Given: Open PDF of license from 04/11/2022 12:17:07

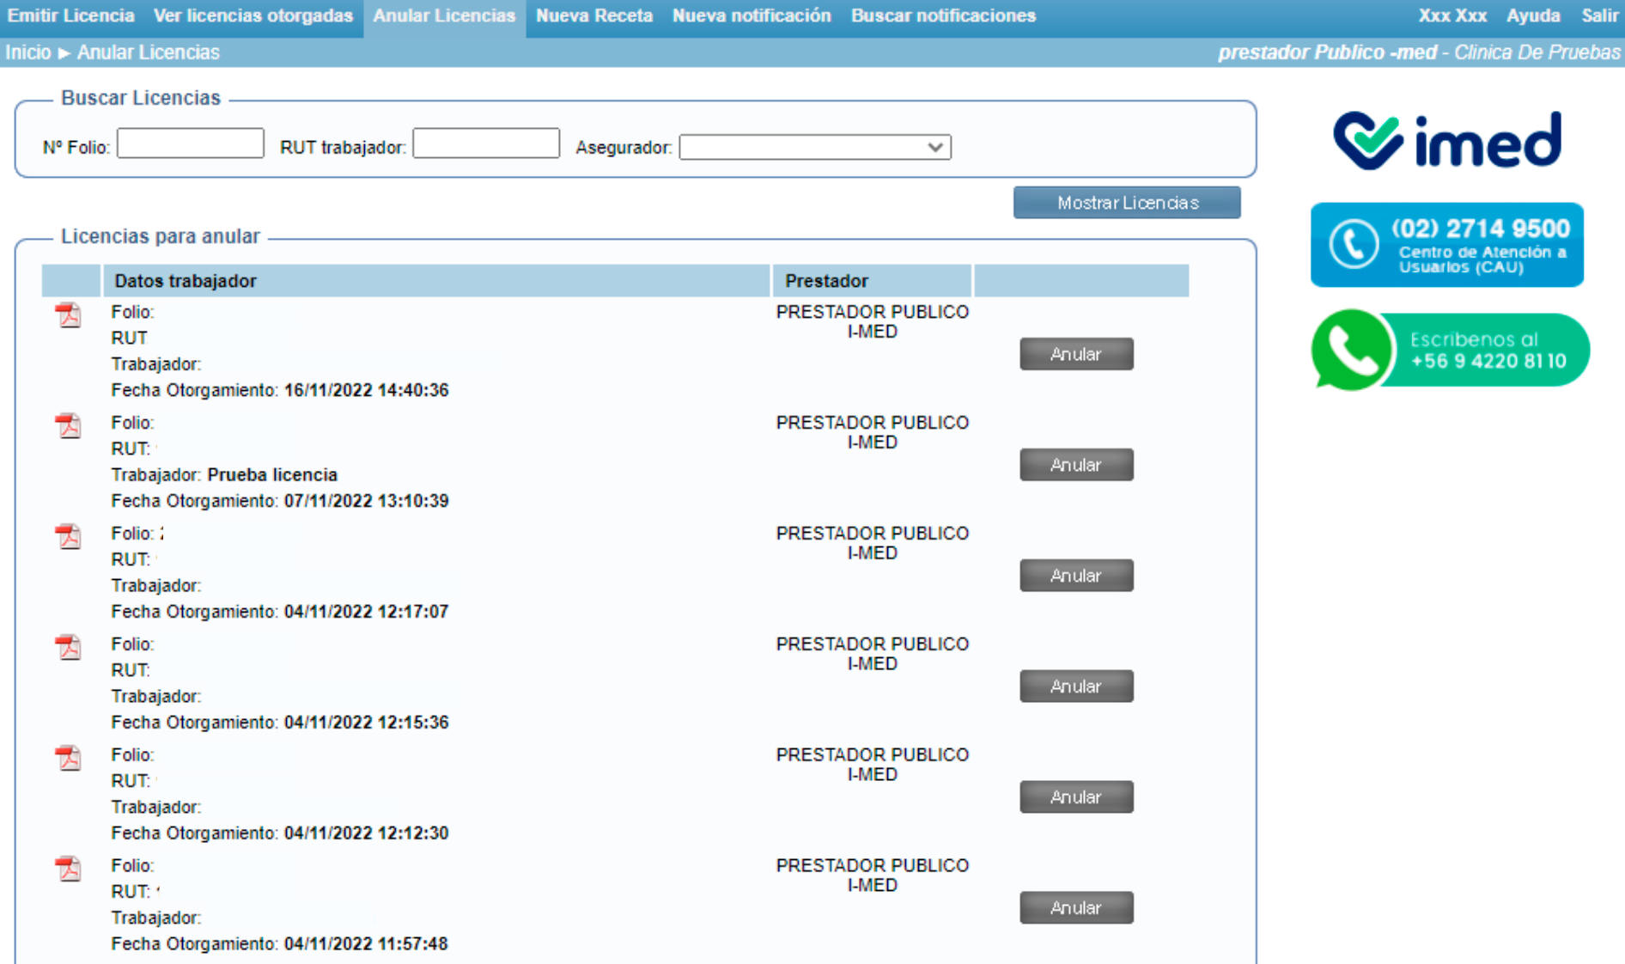Looking at the screenshot, I should point(69,536).
